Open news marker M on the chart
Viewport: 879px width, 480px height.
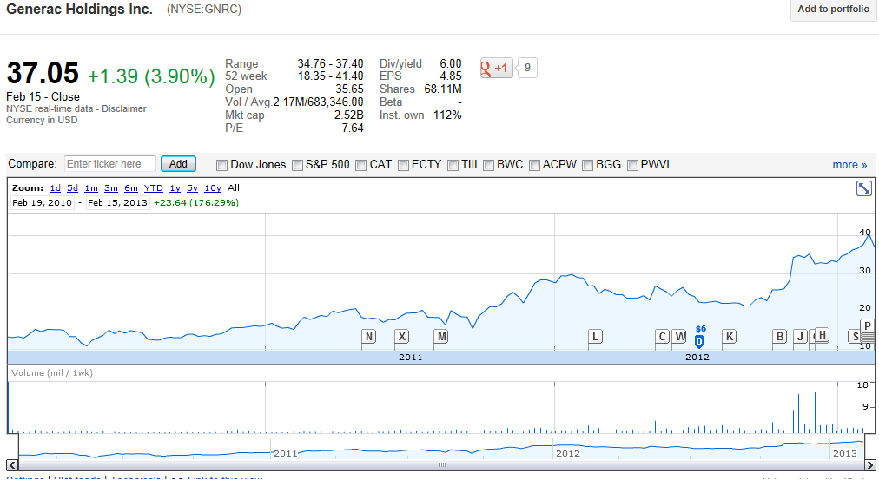tap(442, 337)
